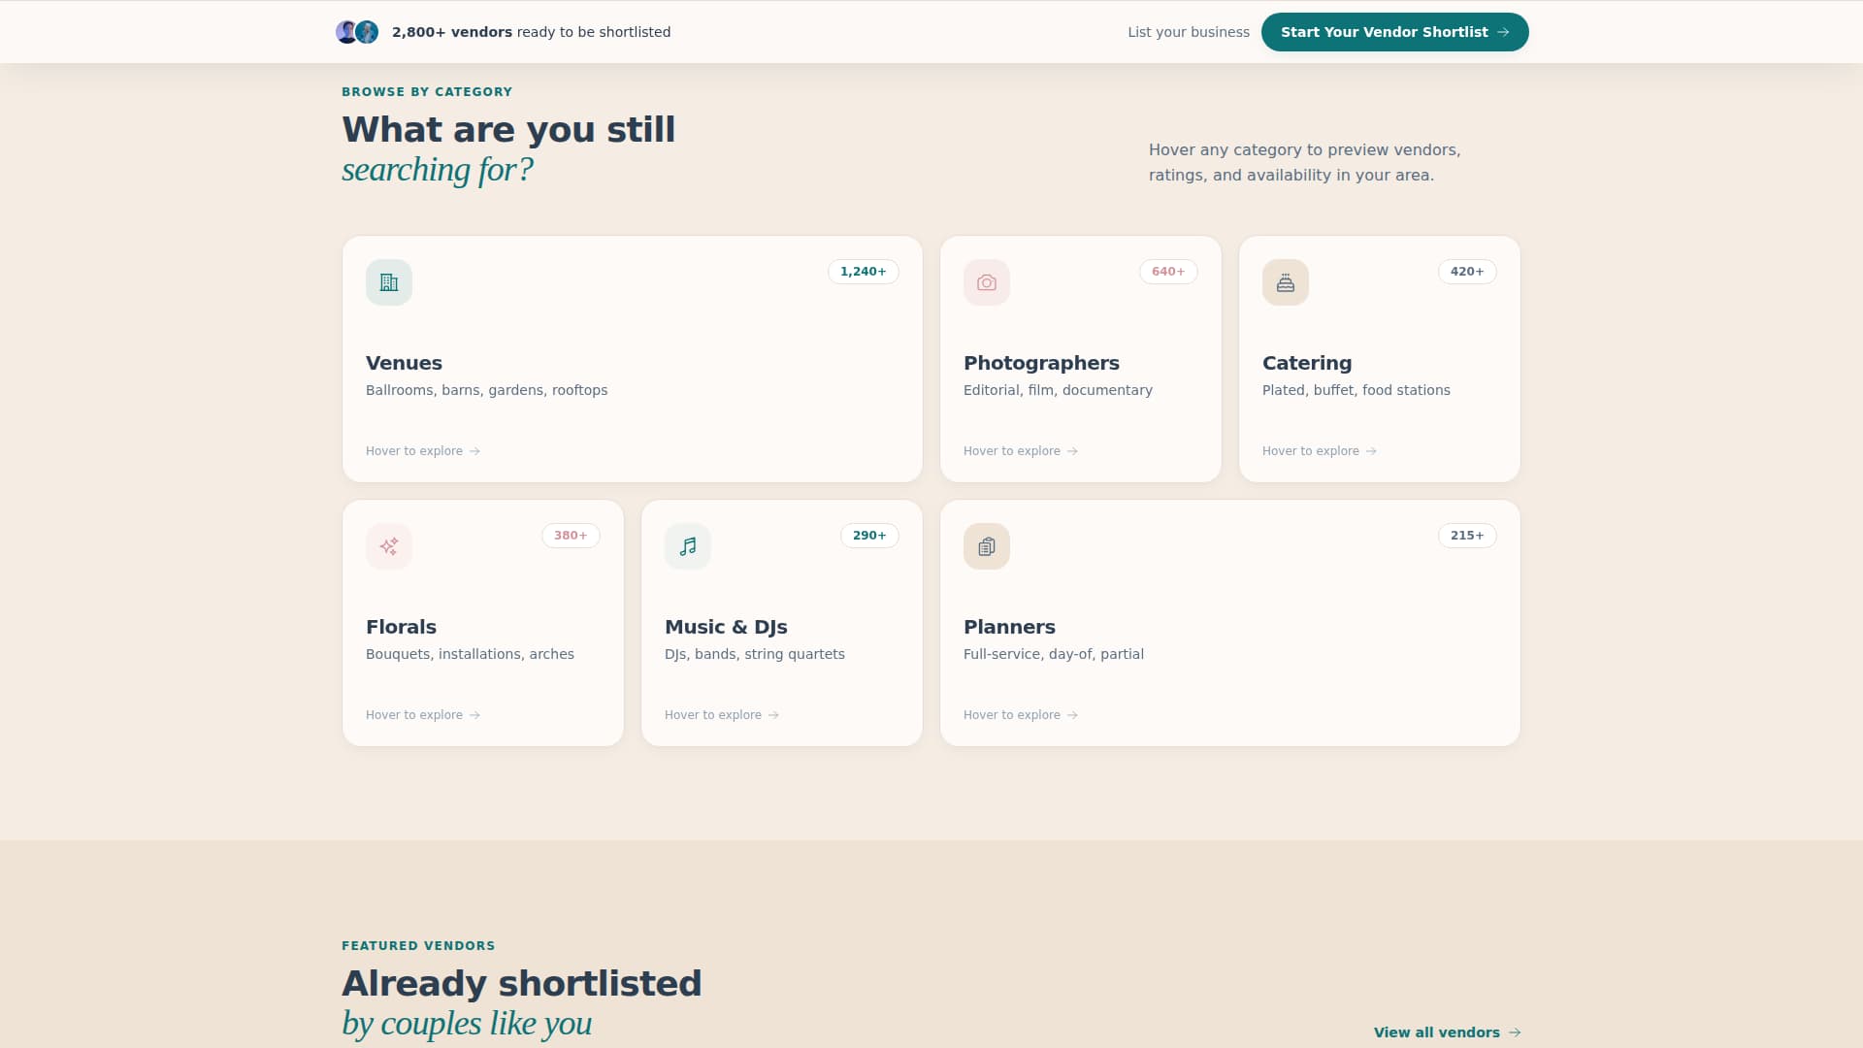Viewport: 1863px width, 1048px height.
Task: Click 'Hover any category to preview vendors' paragraph
Action: pos(1304,162)
